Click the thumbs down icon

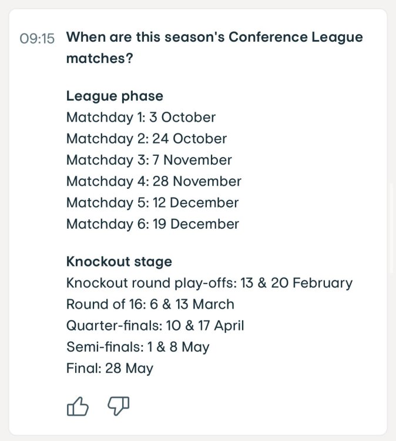(118, 406)
